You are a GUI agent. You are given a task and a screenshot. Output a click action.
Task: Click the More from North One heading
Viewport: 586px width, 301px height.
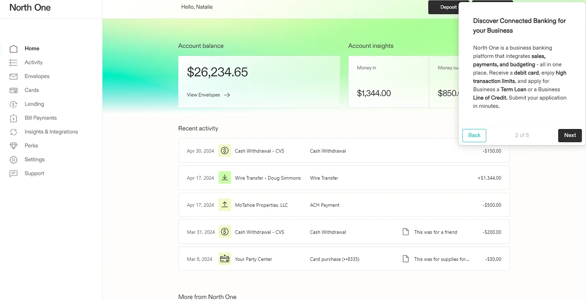pos(207,297)
